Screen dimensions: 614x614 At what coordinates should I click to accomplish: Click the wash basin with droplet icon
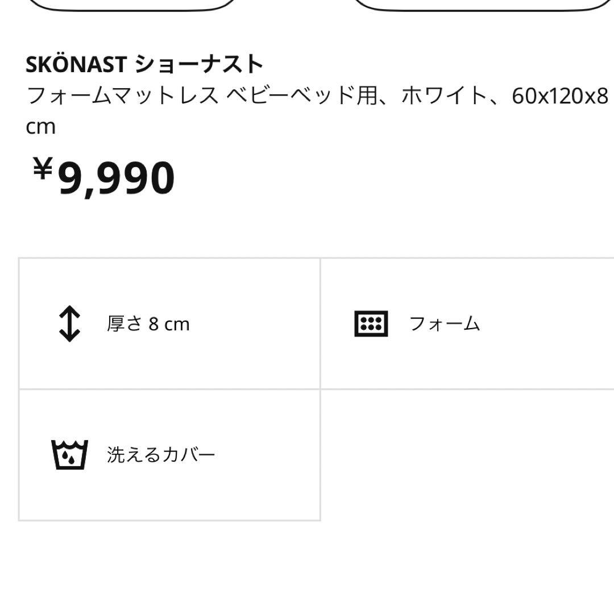point(68,454)
